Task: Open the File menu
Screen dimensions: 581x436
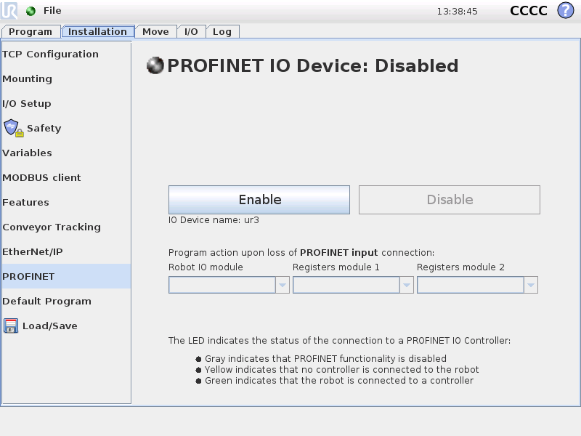Action: [52, 11]
